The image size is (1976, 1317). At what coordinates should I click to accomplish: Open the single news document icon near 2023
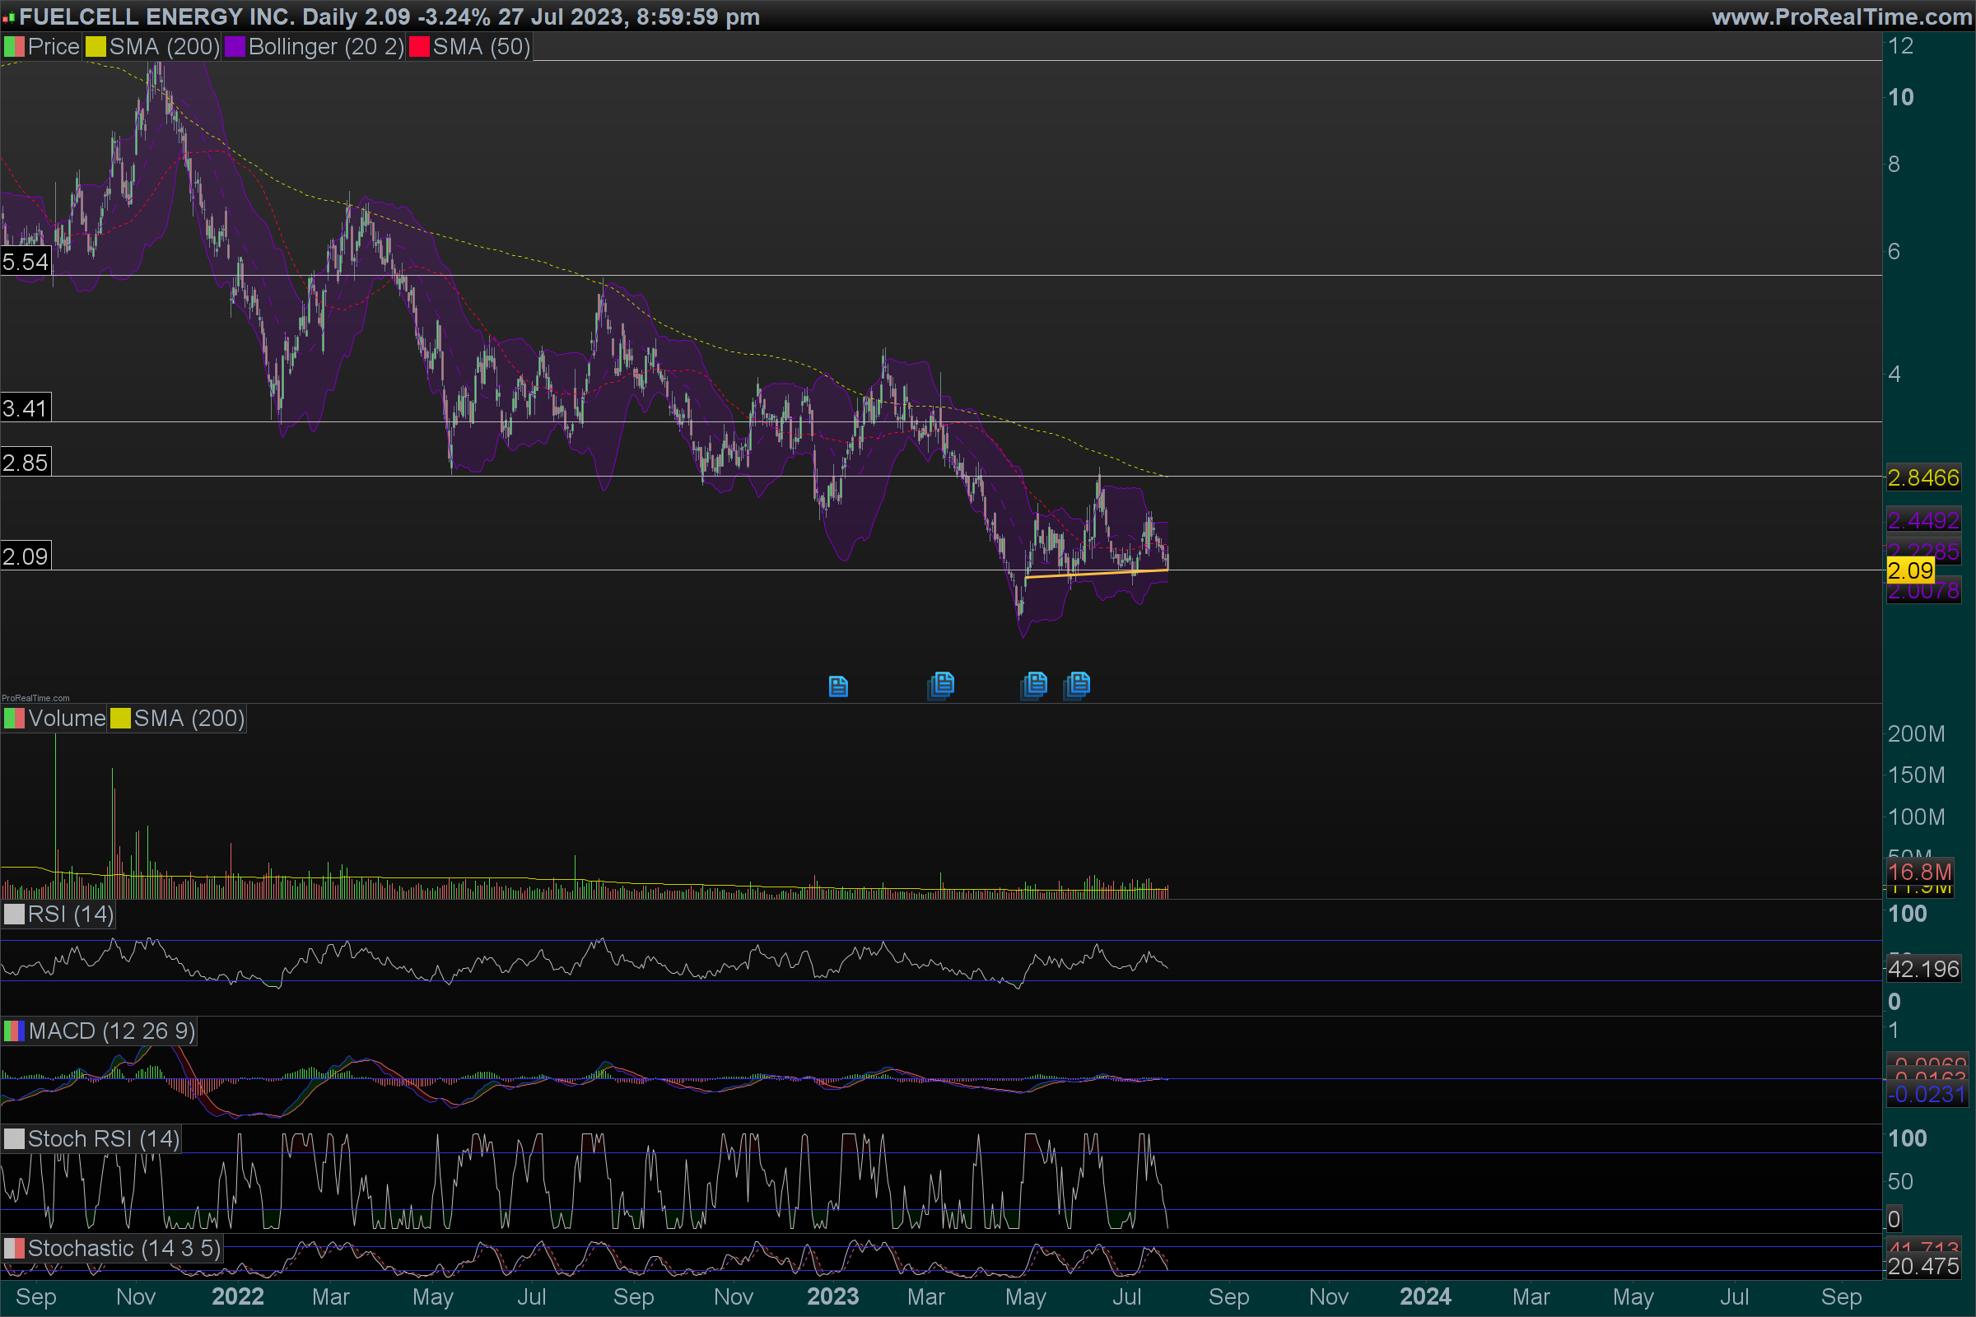[837, 686]
